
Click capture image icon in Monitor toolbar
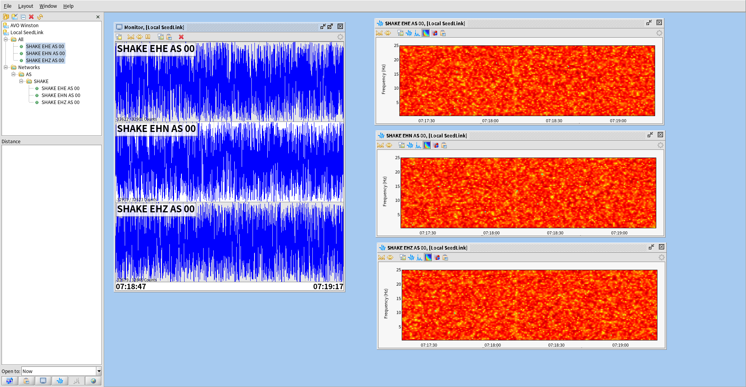point(160,37)
